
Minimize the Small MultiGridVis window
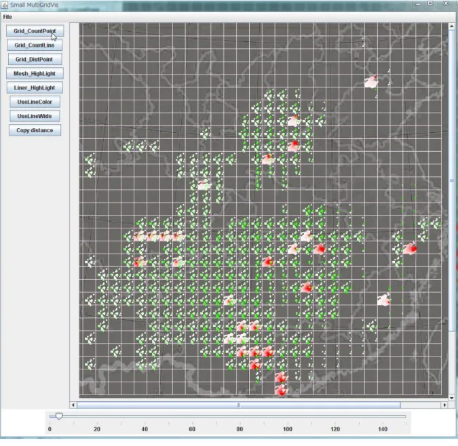point(418,3)
